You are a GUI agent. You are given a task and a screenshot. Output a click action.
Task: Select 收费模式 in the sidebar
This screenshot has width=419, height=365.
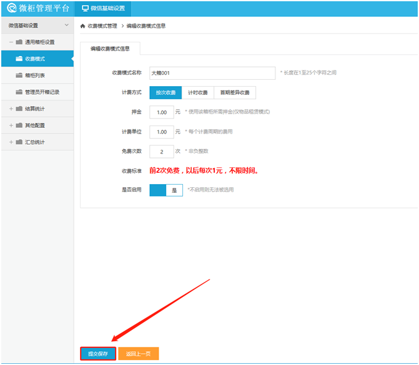coord(35,59)
